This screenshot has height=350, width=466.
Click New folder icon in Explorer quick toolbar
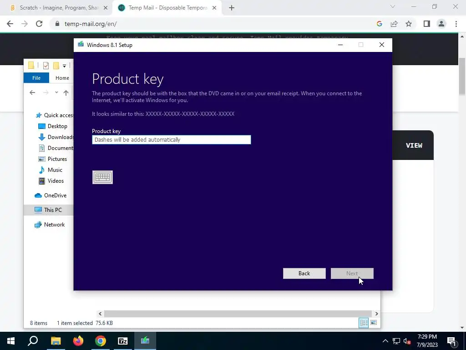(x=56, y=66)
